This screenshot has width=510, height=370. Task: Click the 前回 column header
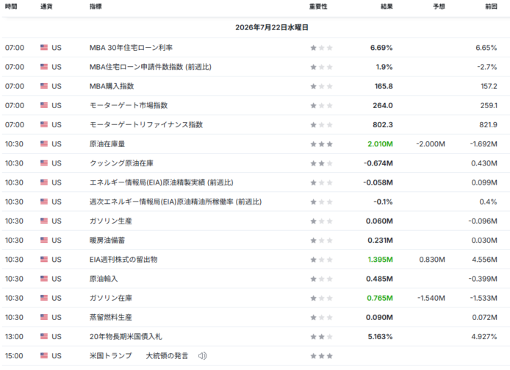(x=491, y=7)
